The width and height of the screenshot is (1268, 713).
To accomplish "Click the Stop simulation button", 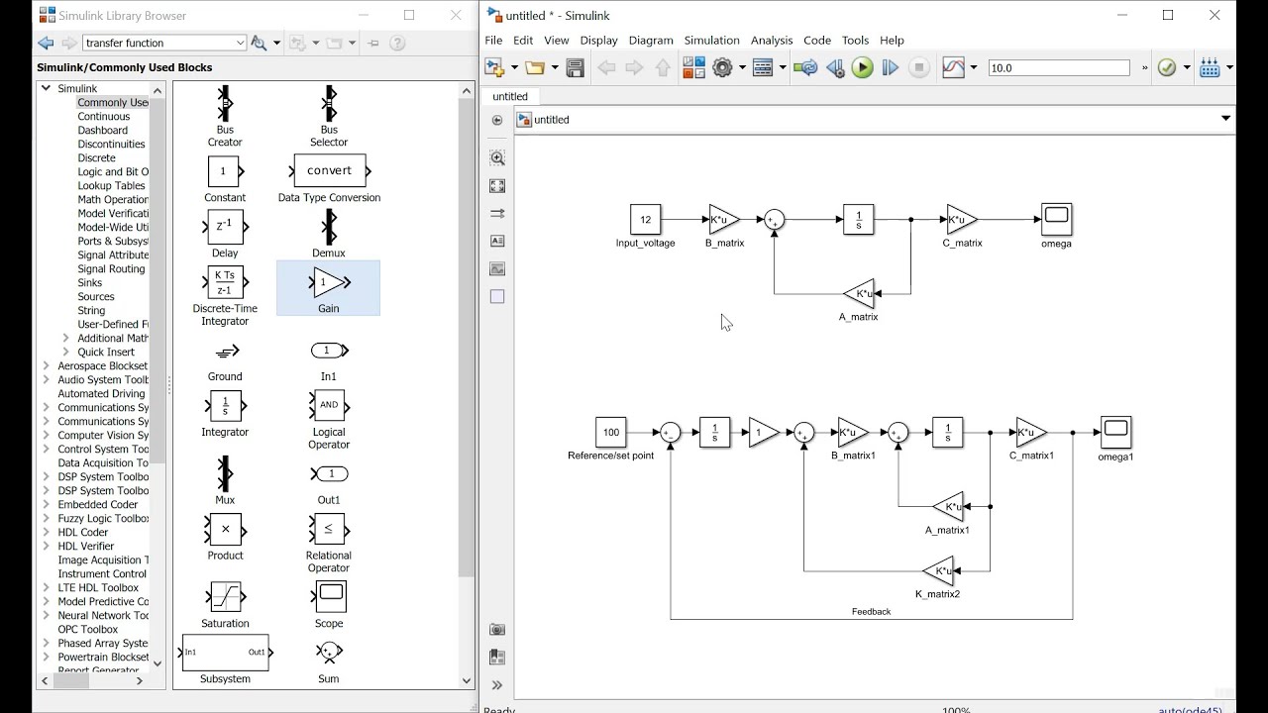I will click(x=919, y=67).
